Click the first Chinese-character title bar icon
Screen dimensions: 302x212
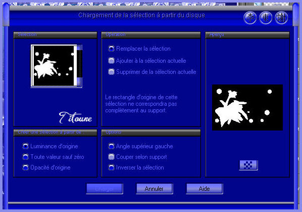250,18
